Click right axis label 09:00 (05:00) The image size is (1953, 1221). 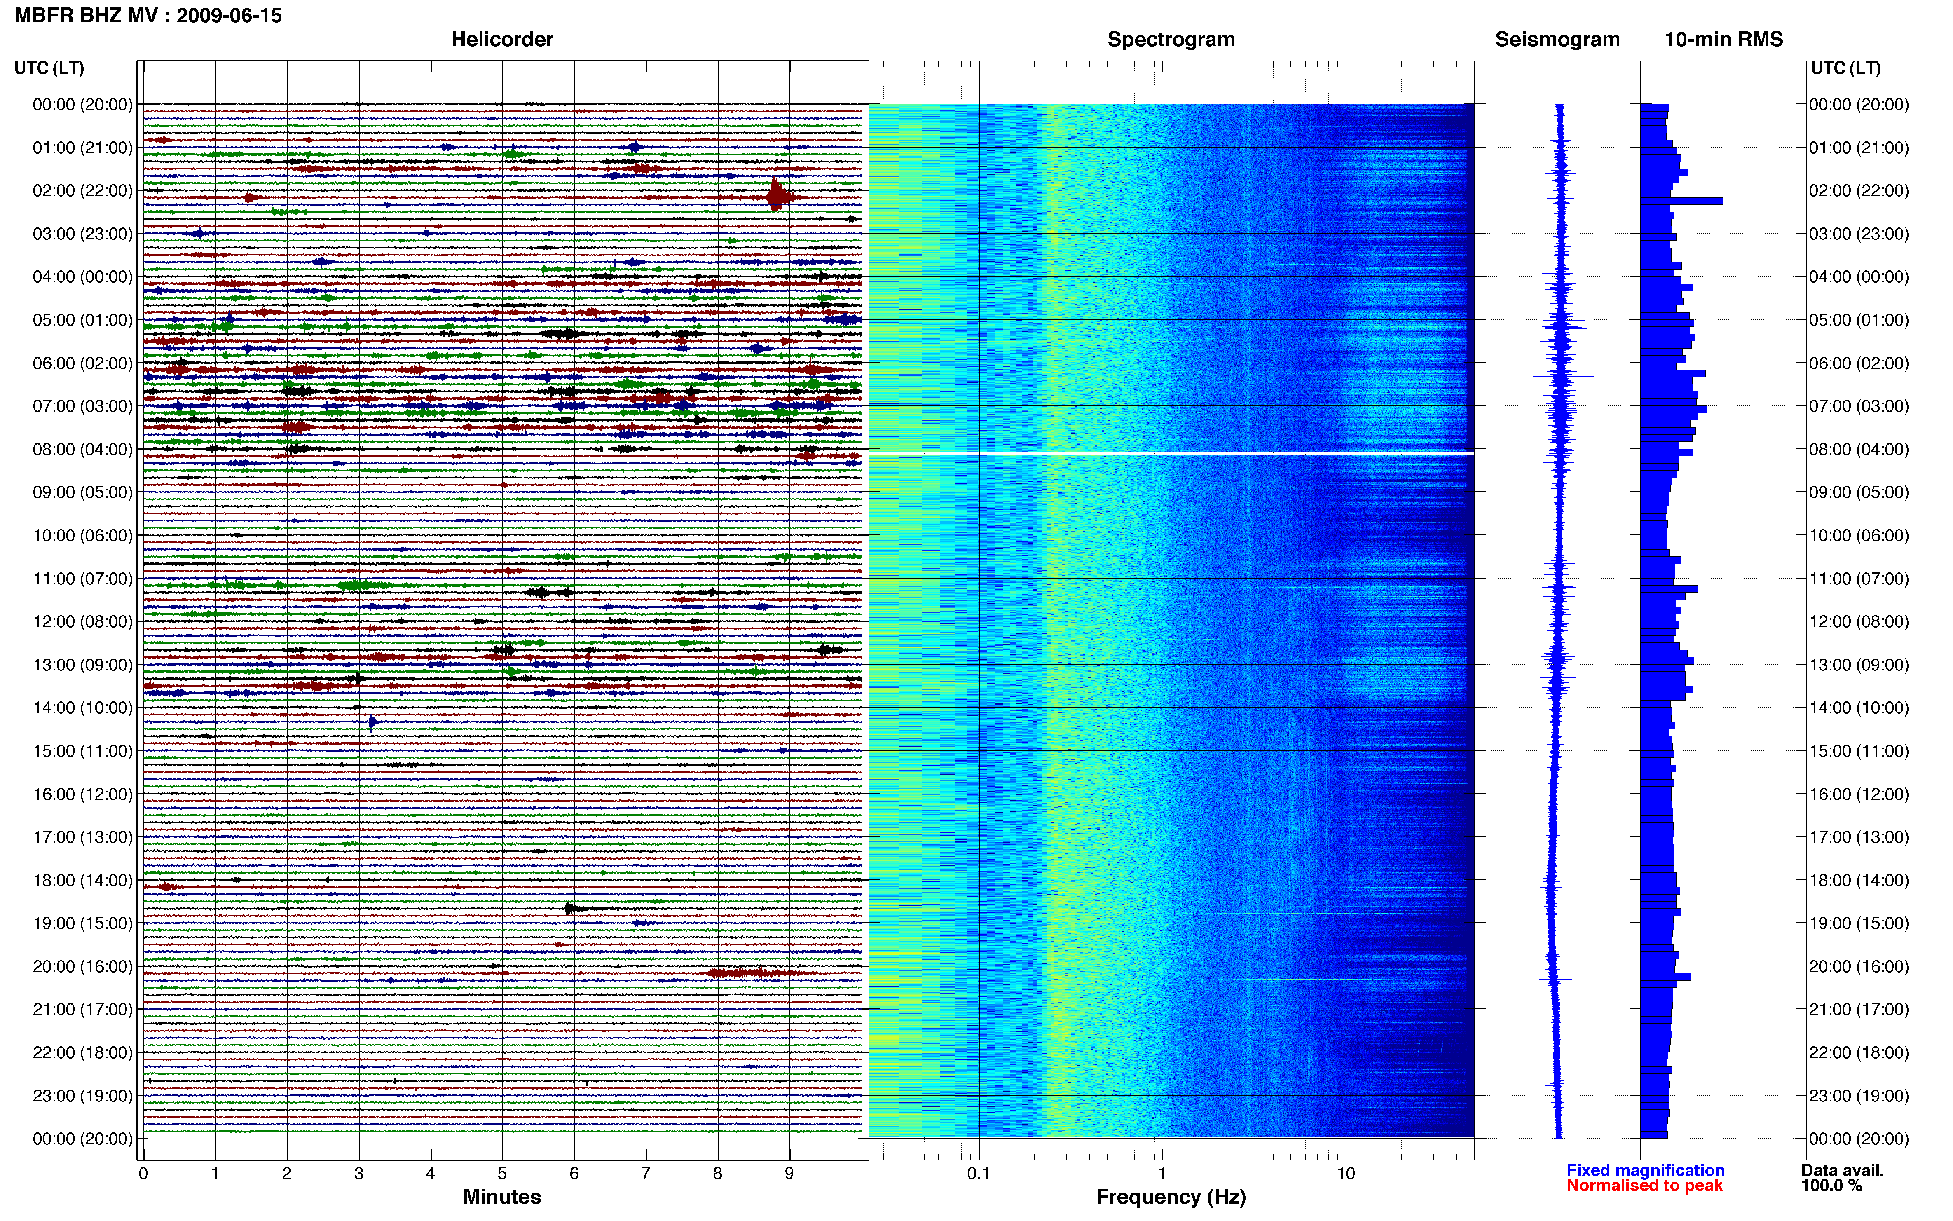1859,492
